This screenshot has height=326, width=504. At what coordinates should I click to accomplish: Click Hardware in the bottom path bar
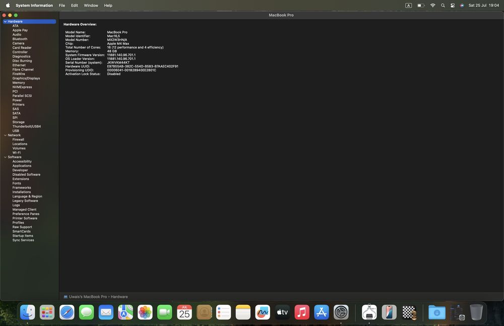(x=119, y=297)
